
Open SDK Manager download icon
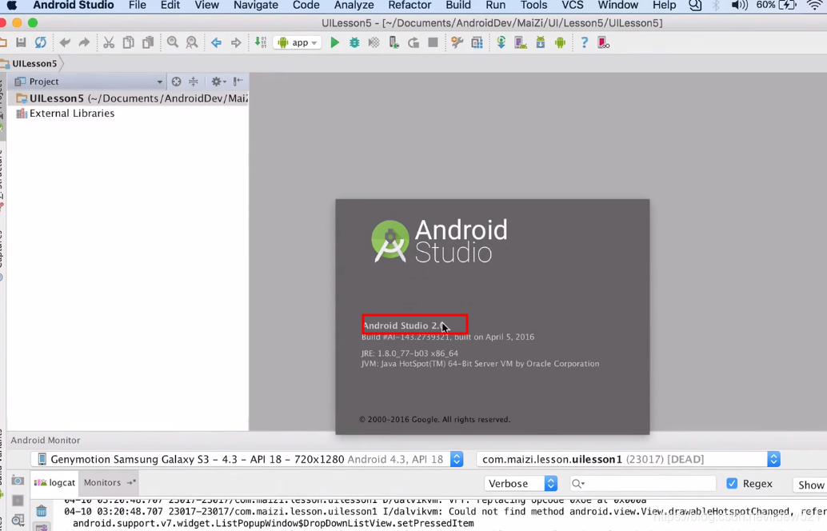tap(541, 42)
